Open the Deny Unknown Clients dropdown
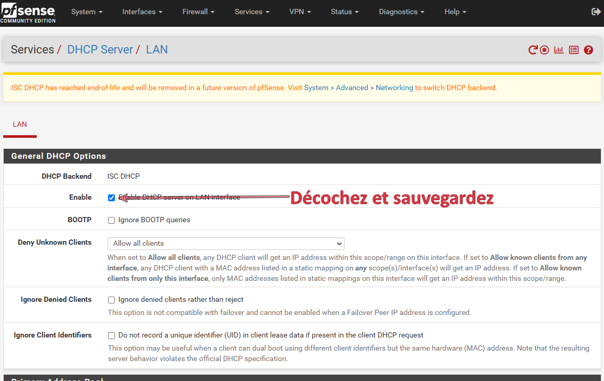 [x=226, y=243]
